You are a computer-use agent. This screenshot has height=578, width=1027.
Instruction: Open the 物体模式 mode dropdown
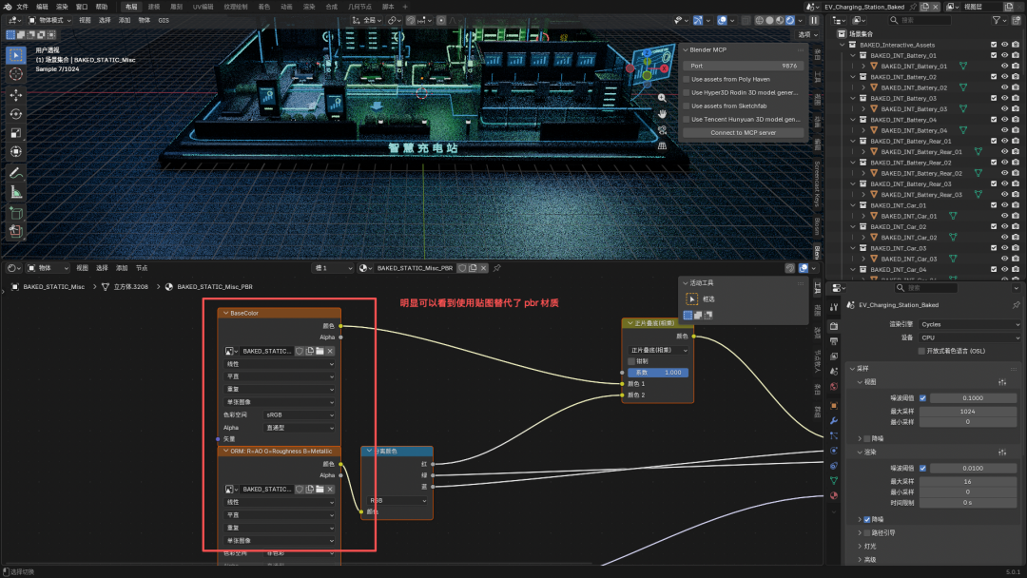pyautogui.click(x=49, y=20)
